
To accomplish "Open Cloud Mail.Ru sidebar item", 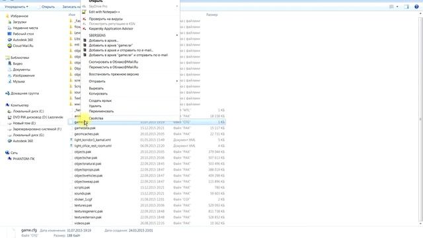I will 23,46.
